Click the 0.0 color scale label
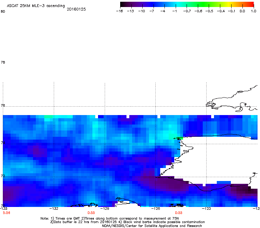 pyautogui.click(x=242, y=11)
